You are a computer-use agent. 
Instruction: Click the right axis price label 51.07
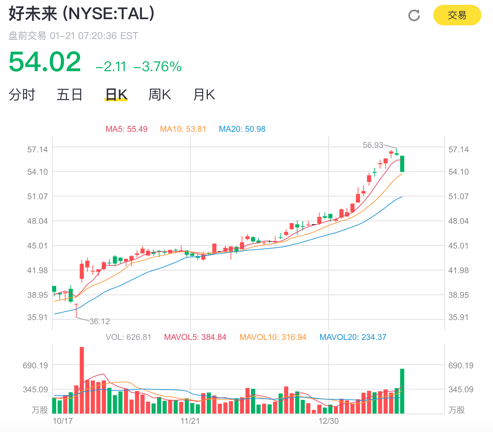click(x=458, y=196)
